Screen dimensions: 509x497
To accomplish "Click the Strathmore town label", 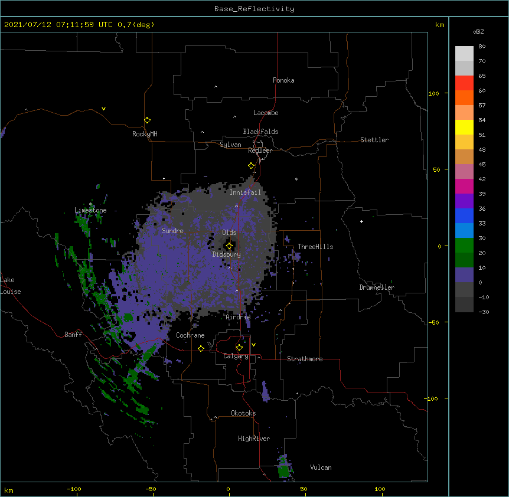I will click(305, 359).
